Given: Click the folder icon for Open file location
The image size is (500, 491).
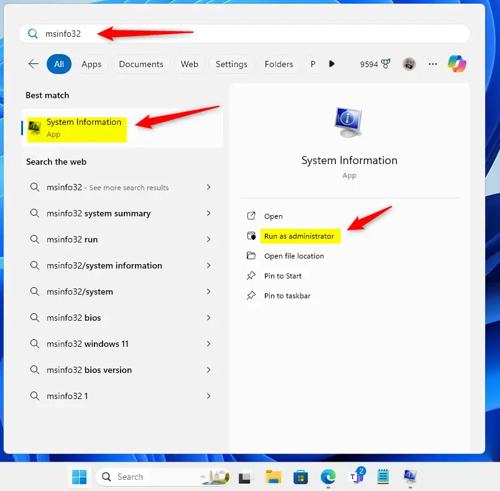Looking at the screenshot, I should click(x=251, y=255).
